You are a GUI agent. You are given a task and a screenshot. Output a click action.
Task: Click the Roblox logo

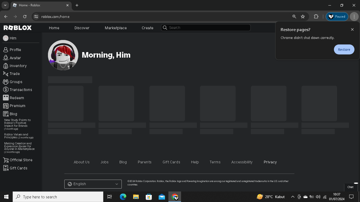[18, 28]
